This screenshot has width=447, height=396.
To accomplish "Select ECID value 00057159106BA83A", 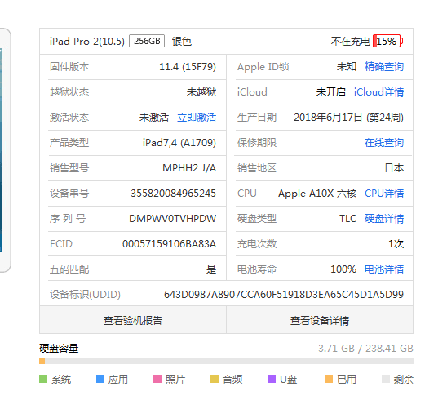I will 170,244.
